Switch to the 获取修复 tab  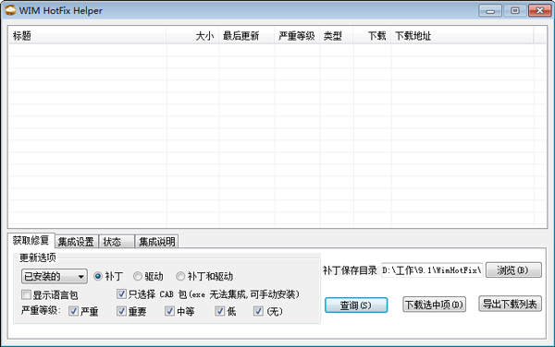coord(31,240)
